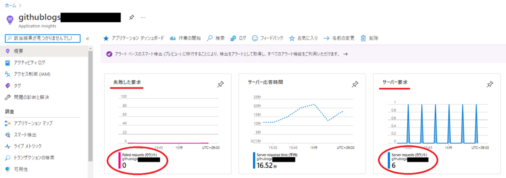
Task: Click the サーバー要求 card title
Action: tap(395, 82)
